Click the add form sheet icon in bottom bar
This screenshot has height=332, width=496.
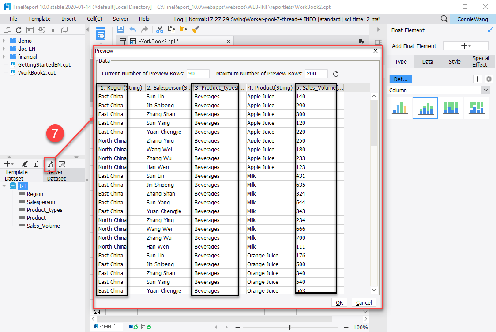146,327
